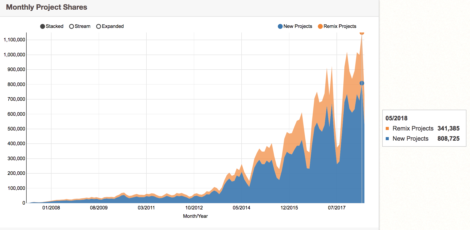Select the 05/2014 x-axis date label
This screenshot has height=230, width=470.
pyautogui.click(x=241, y=208)
